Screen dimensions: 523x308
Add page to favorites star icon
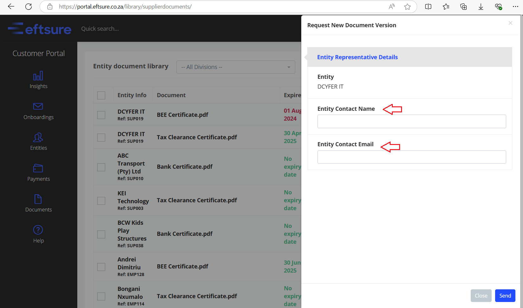click(407, 7)
